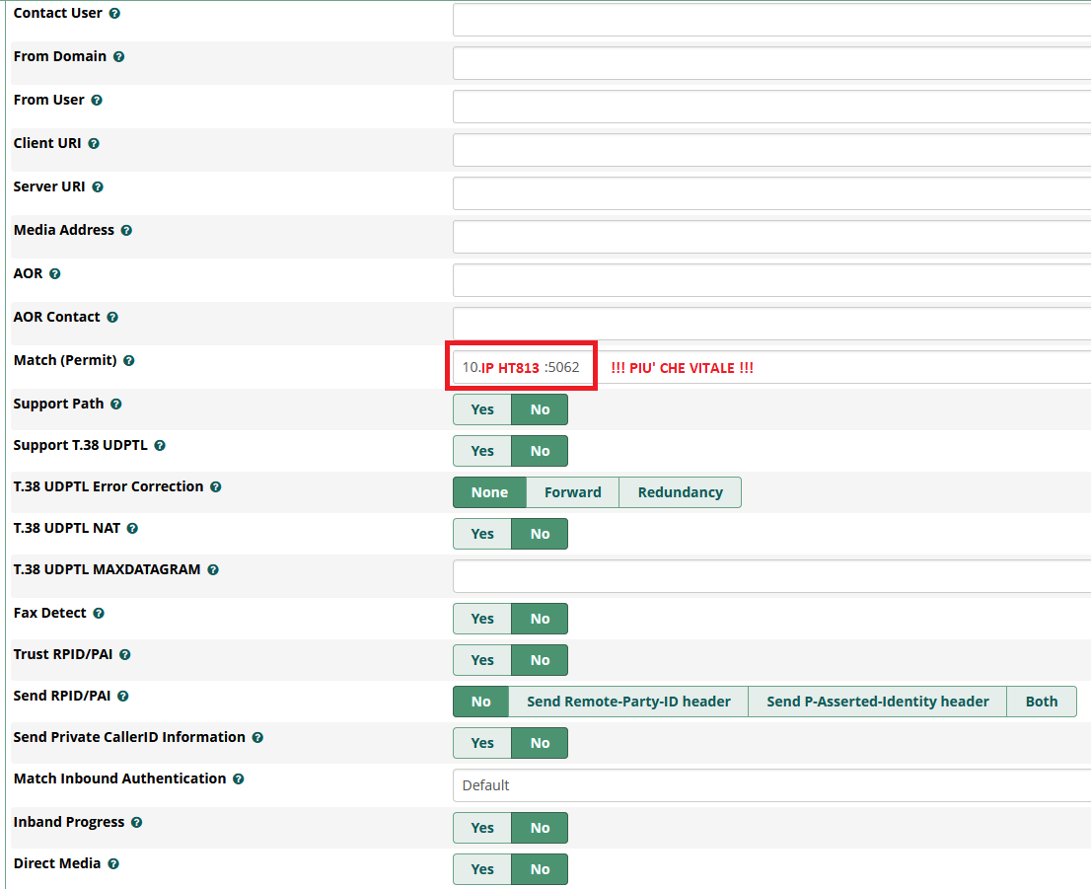Enable Send Private CallerID Information

[x=482, y=743]
